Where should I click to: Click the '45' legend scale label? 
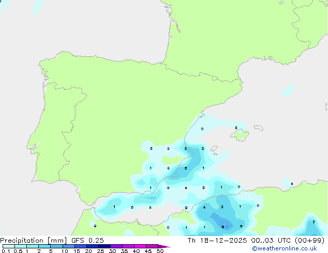point(148,251)
